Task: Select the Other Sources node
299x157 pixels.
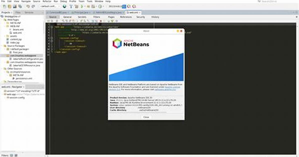Action: pyautogui.click(x=14, y=69)
